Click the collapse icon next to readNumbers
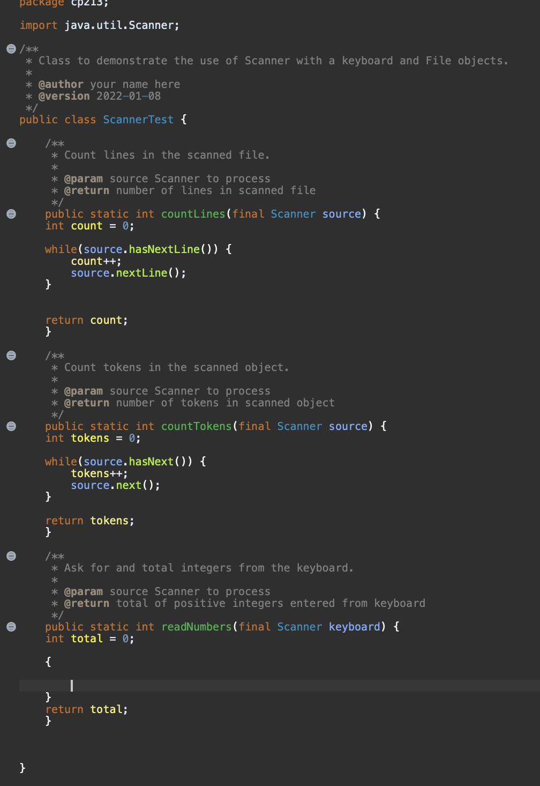This screenshot has height=786, width=540. coord(11,626)
